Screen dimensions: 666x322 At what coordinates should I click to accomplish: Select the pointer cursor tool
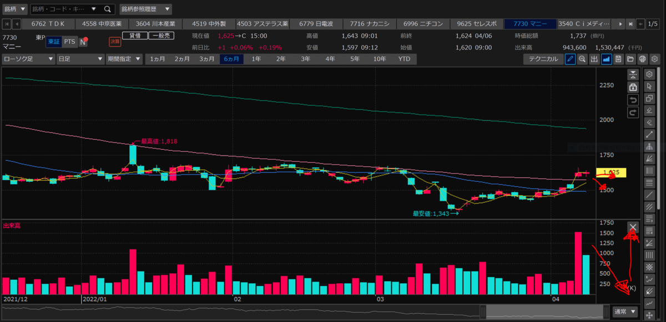point(649,86)
